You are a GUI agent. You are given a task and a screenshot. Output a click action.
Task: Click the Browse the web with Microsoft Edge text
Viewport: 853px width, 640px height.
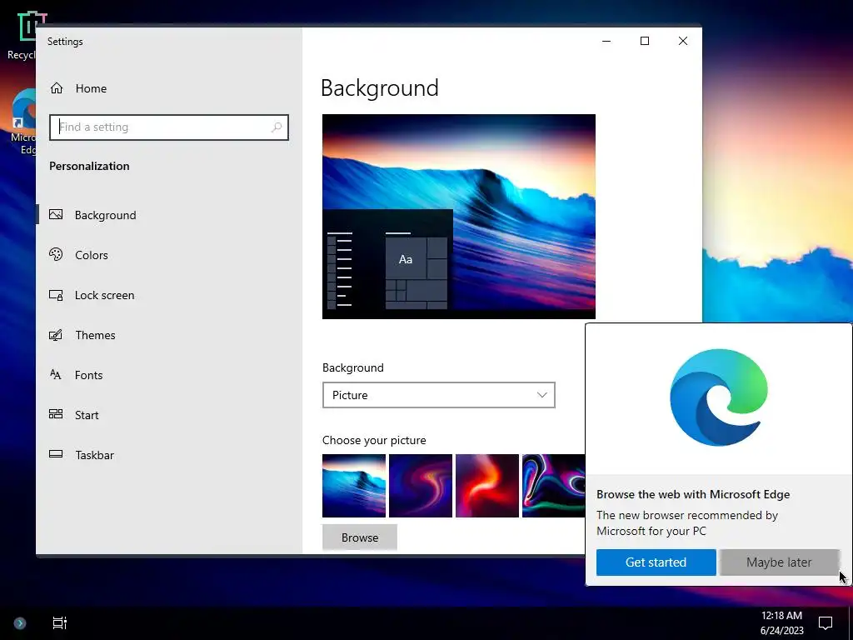[x=693, y=494]
